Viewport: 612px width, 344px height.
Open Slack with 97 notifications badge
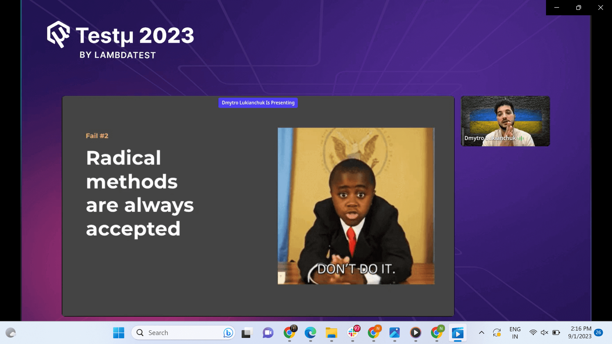[x=353, y=333]
